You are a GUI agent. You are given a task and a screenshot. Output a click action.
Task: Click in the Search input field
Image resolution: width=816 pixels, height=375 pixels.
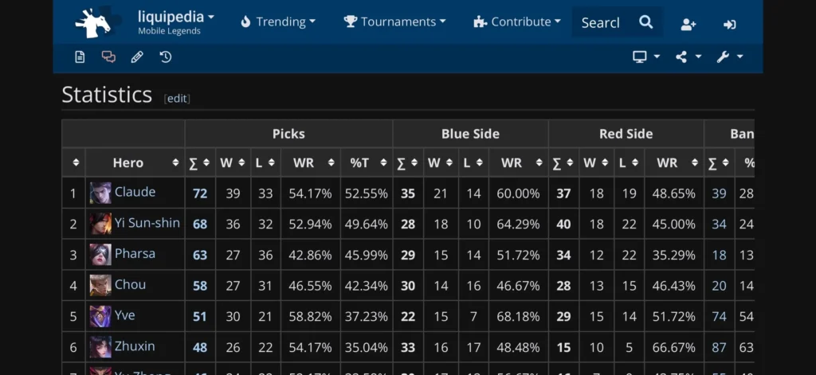[x=601, y=22]
